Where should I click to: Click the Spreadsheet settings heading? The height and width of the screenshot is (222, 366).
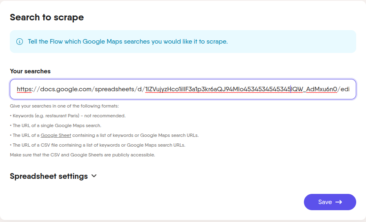(x=49, y=176)
